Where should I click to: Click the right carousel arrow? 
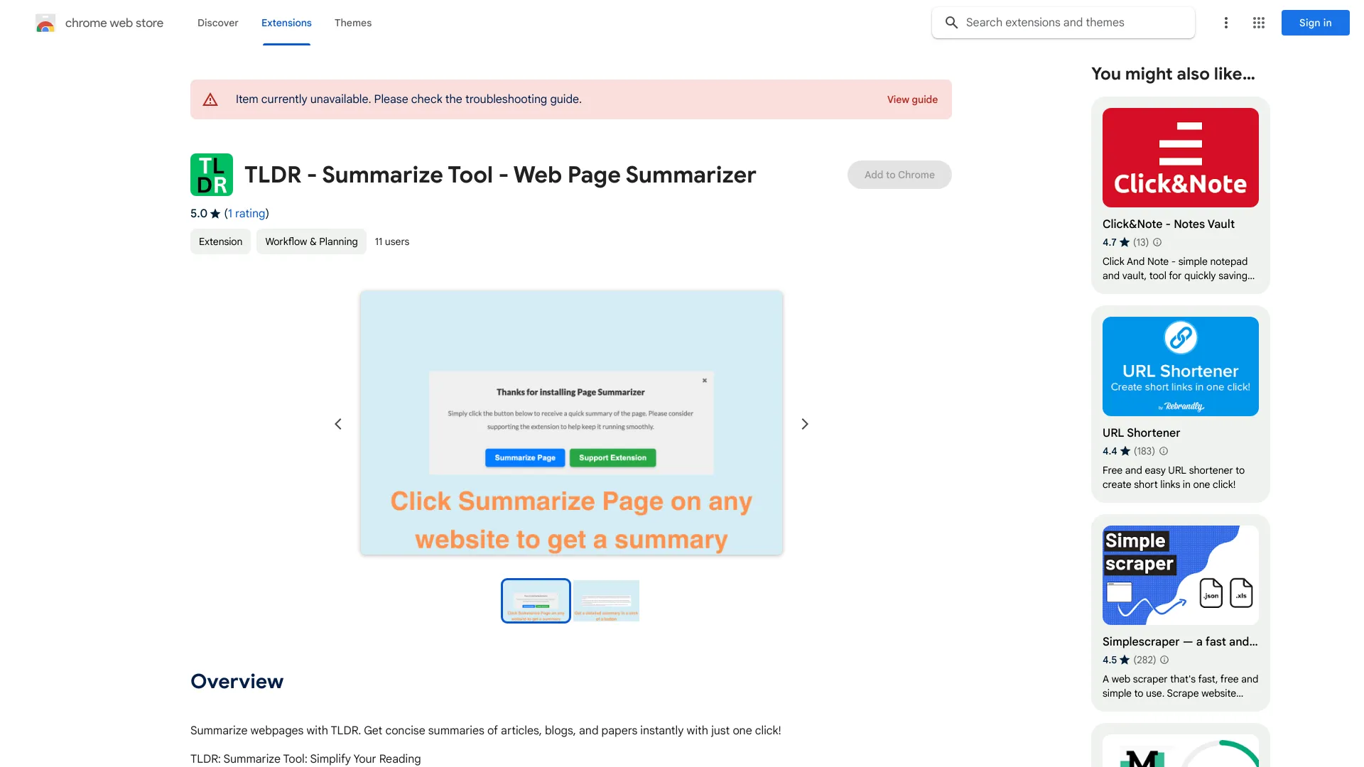pyautogui.click(x=805, y=423)
